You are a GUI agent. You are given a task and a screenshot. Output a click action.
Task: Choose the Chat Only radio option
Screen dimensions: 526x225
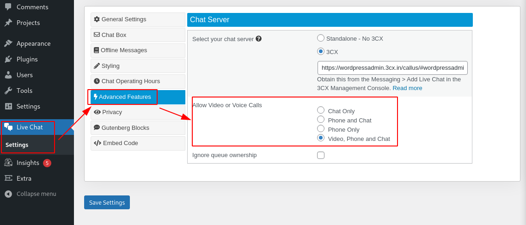(x=321, y=110)
